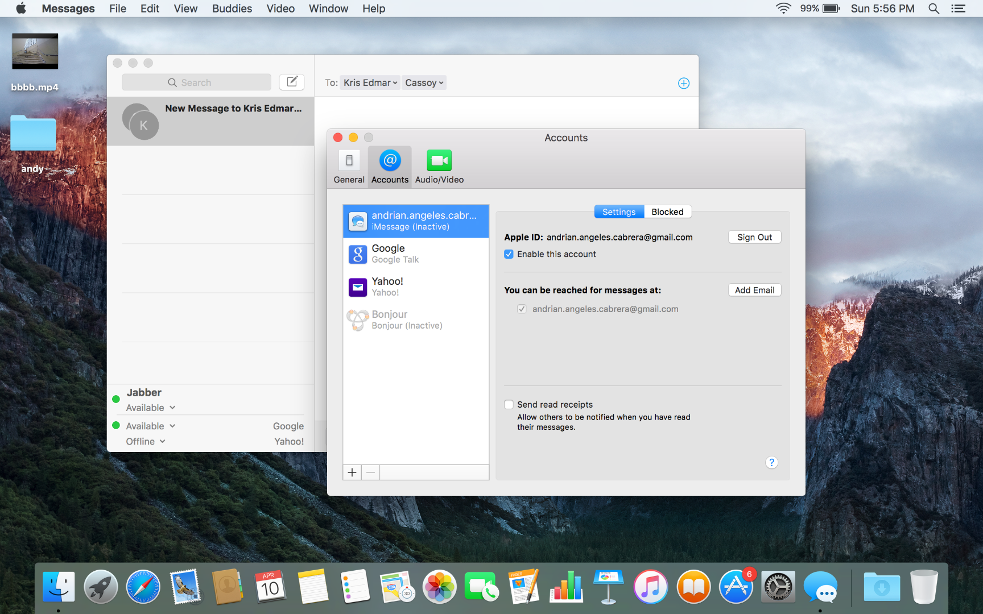Open iBooks from the Dock

coord(693,587)
